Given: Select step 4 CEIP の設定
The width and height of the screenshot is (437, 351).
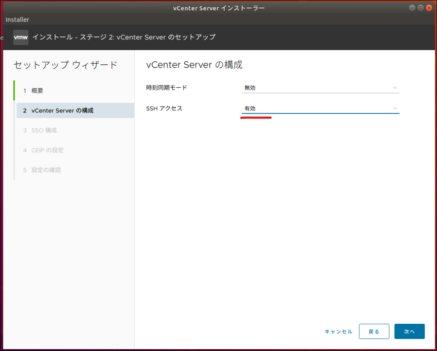Looking at the screenshot, I should 44,150.
